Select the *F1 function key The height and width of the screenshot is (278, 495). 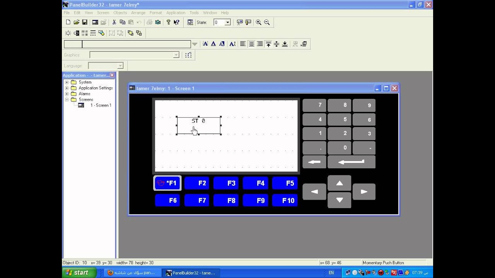[x=167, y=183]
